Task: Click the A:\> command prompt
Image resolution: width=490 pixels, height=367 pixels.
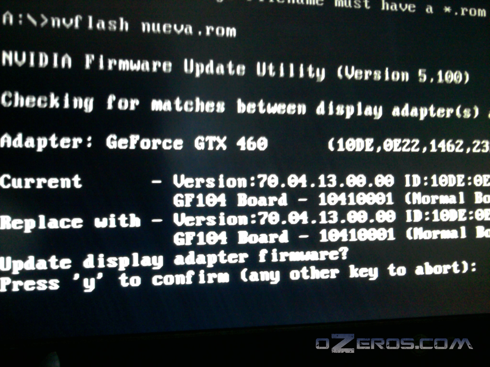Action: 25,19
